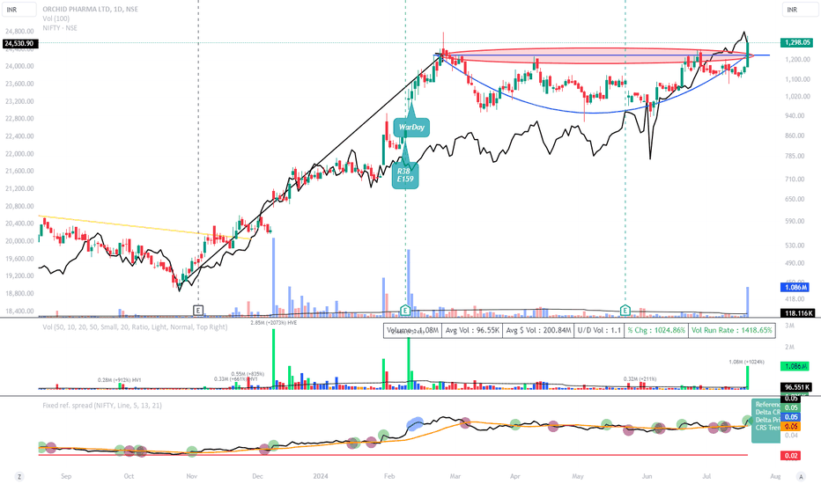Click the Volume cell in stats table

(412, 330)
